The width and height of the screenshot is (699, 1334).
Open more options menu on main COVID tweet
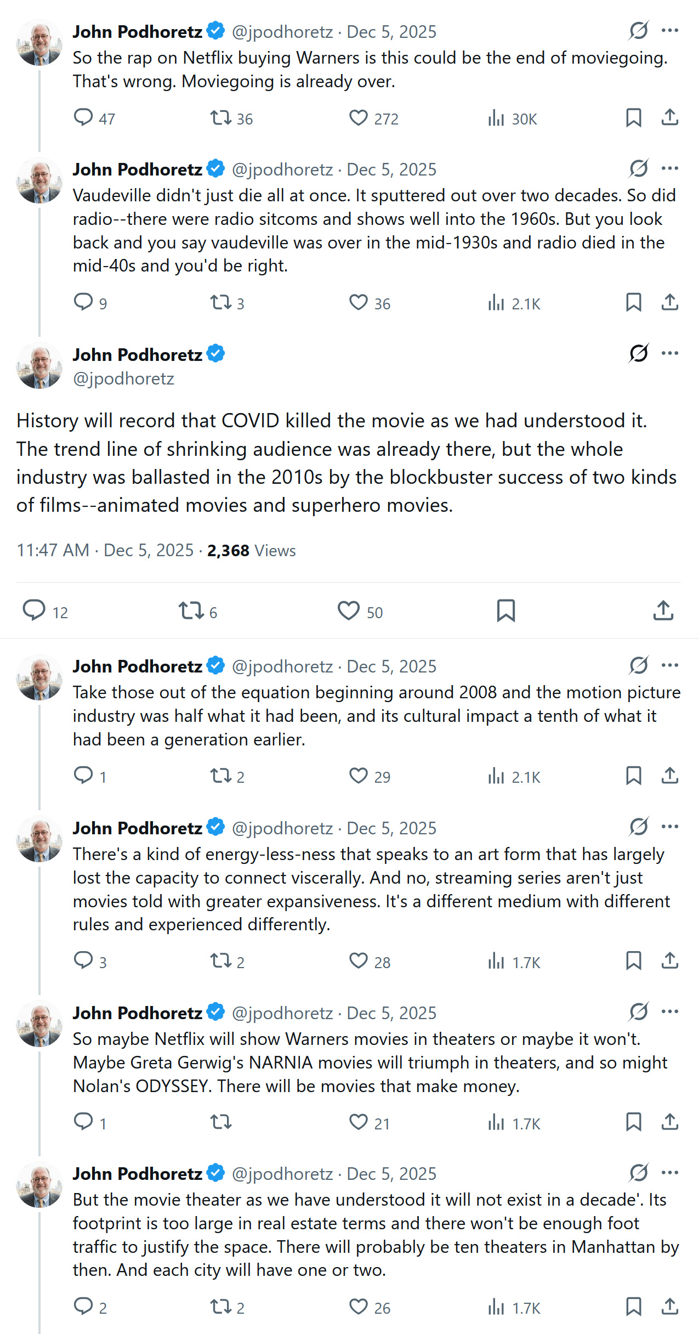click(x=670, y=353)
